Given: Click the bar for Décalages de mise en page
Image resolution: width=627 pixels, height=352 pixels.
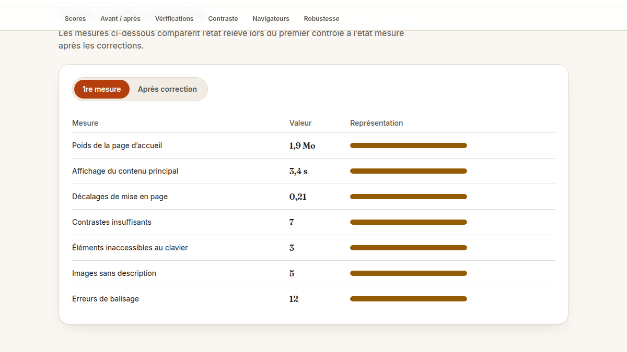Looking at the screenshot, I should pyautogui.click(x=409, y=197).
